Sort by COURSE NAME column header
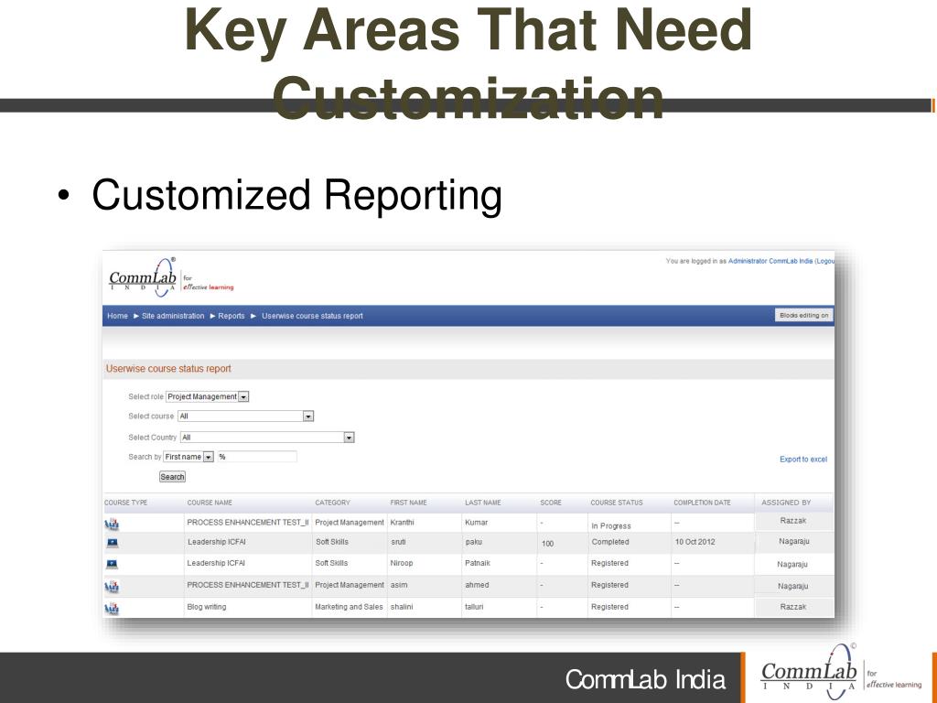 pos(210,503)
